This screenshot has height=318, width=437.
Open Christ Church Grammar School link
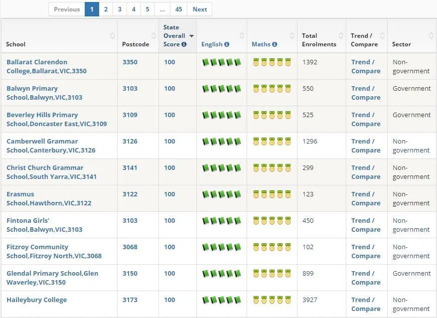coord(51,172)
